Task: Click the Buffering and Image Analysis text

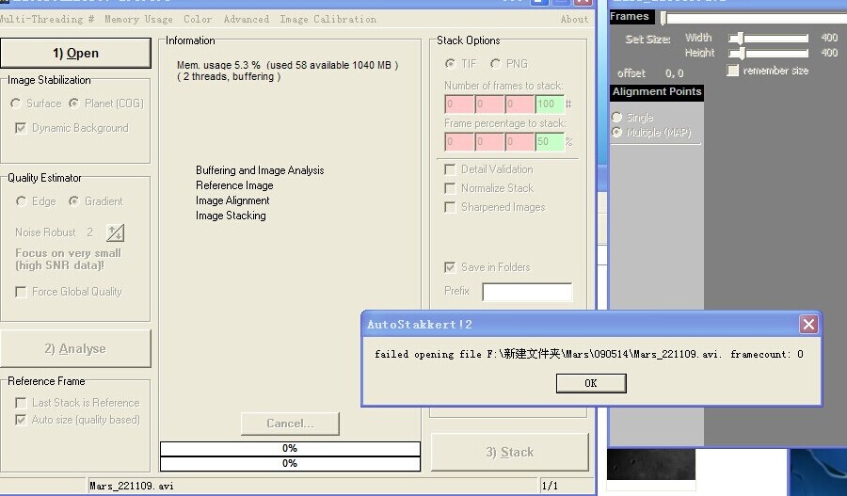Action: point(260,170)
